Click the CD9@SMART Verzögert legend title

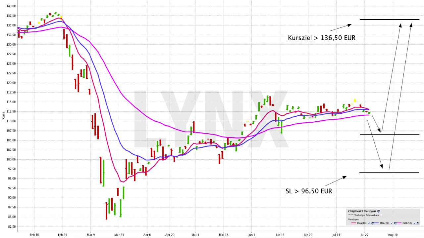[362, 211]
